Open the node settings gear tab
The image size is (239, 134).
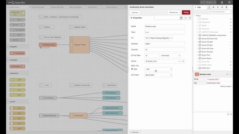pyautogui.click(x=181, y=18)
